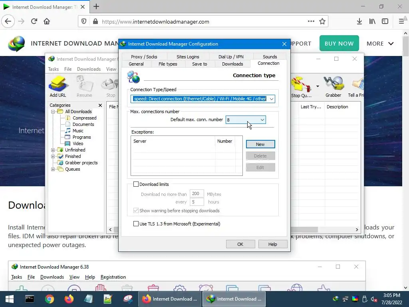Expand the Queues category
The width and height of the screenshot is (409, 307).
(x=53, y=169)
